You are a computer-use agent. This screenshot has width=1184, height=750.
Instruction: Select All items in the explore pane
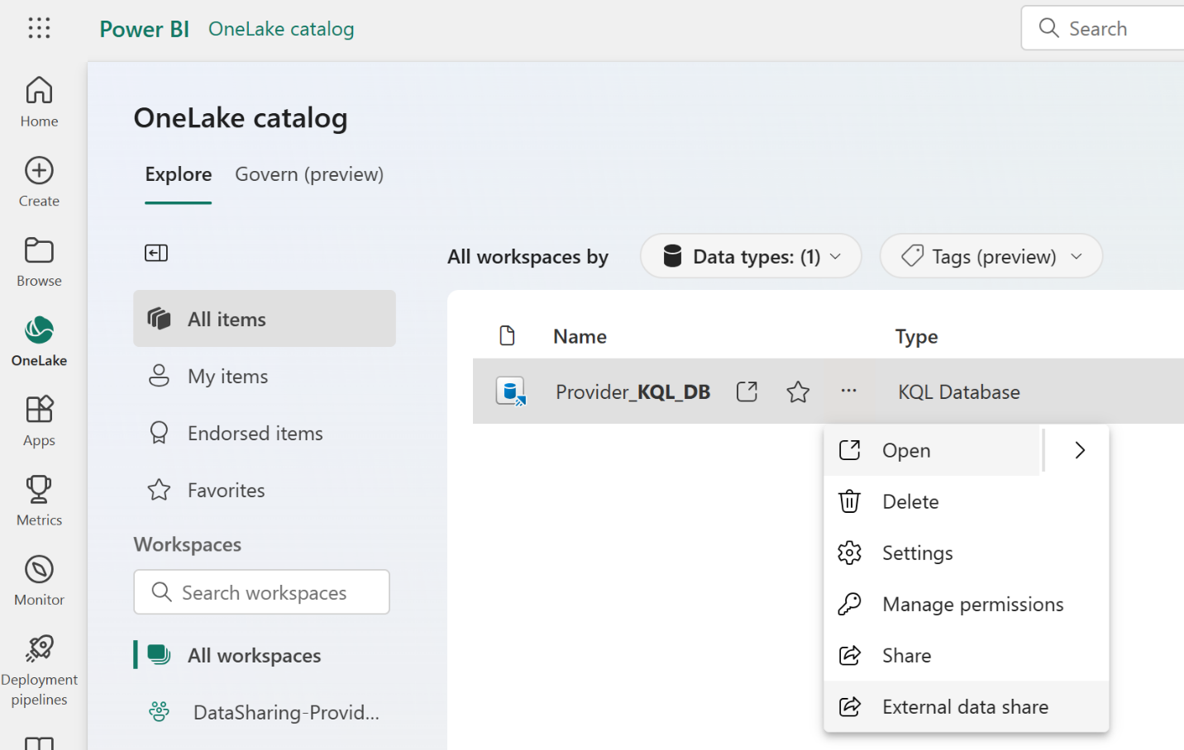pyautogui.click(x=265, y=319)
